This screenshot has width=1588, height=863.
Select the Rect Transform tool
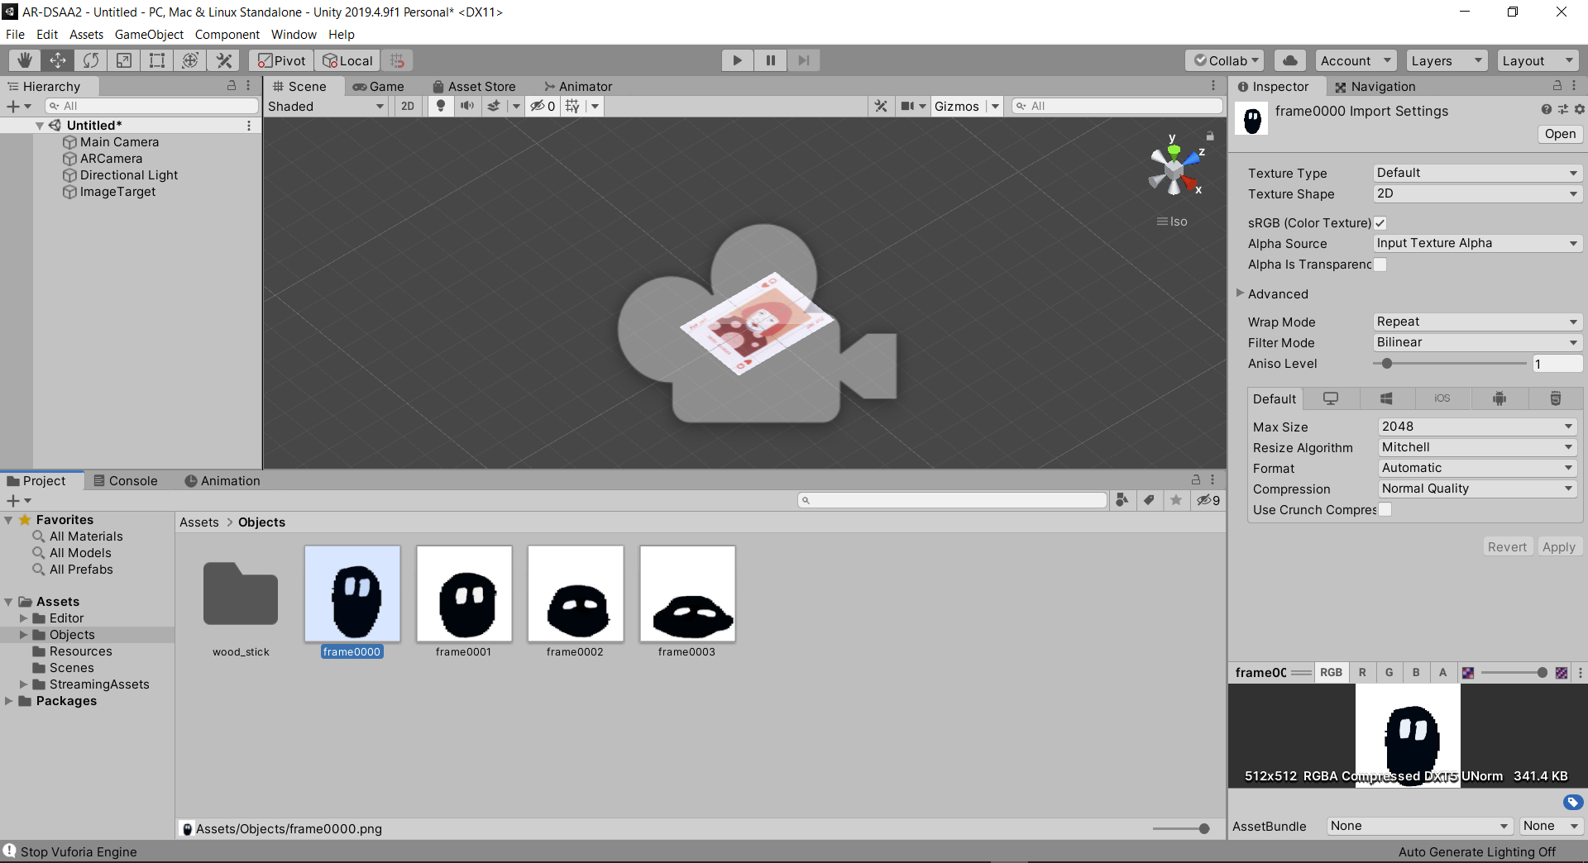[157, 60]
